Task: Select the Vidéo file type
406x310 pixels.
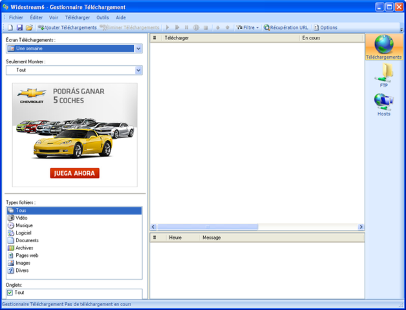Action: 21,218
